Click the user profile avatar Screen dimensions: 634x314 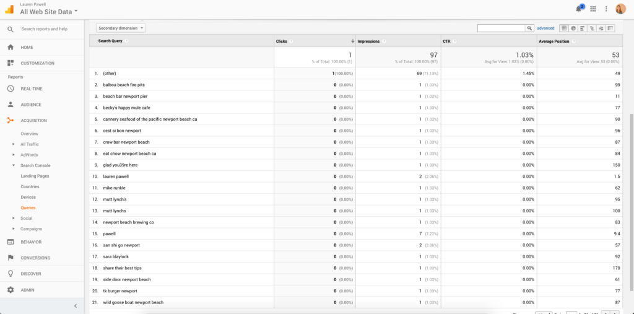tap(620, 9)
